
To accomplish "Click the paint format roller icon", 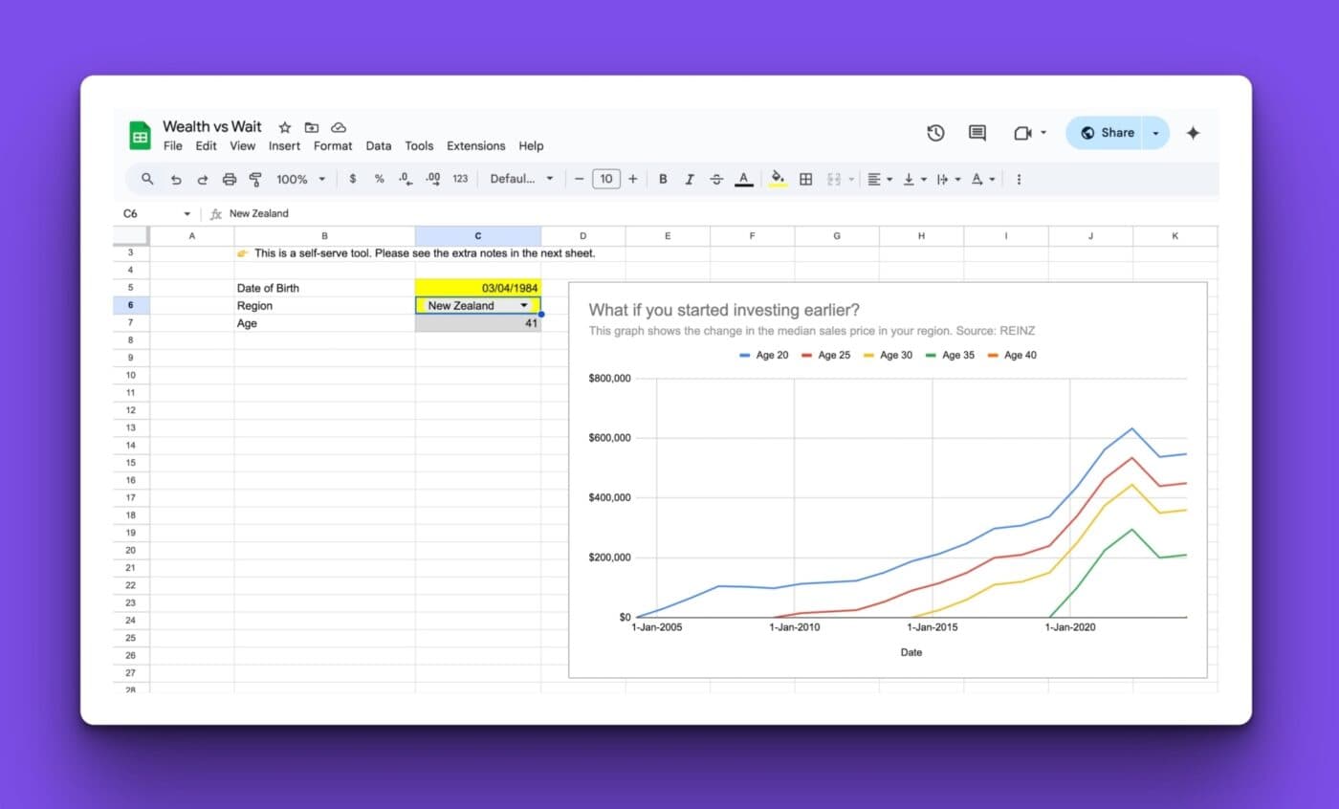I will 255,179.
